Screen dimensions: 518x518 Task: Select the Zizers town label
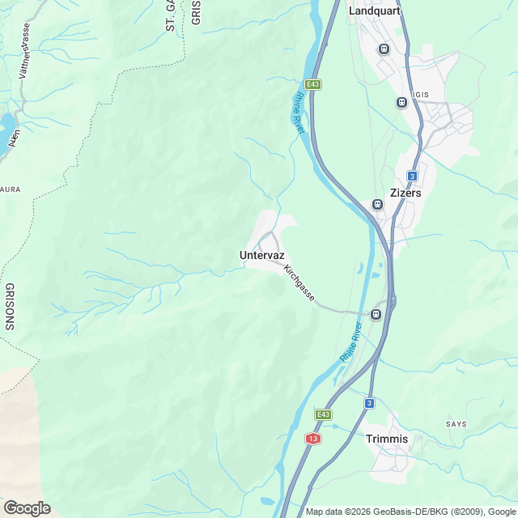pyautogui.click(x=405, y=193)
